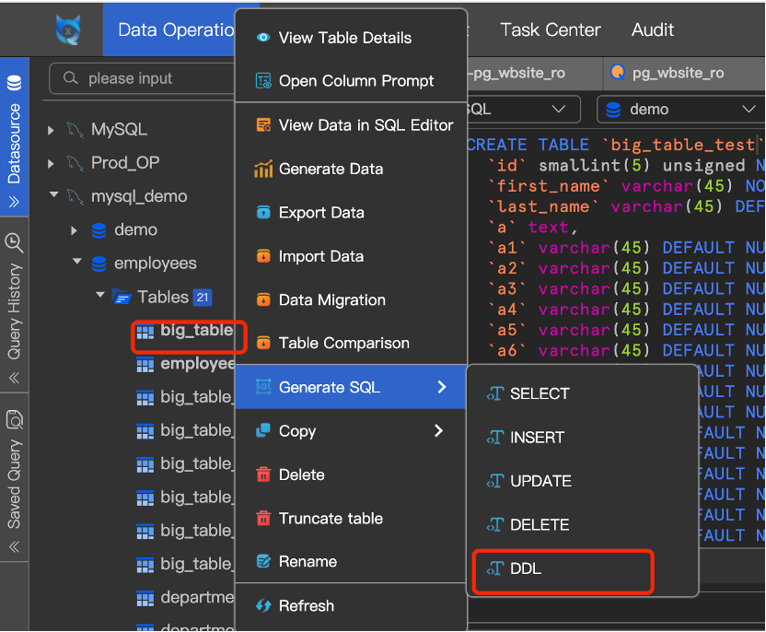Open the Task Center tab
This screenshot has width=766, height=632.
(550, 29)
